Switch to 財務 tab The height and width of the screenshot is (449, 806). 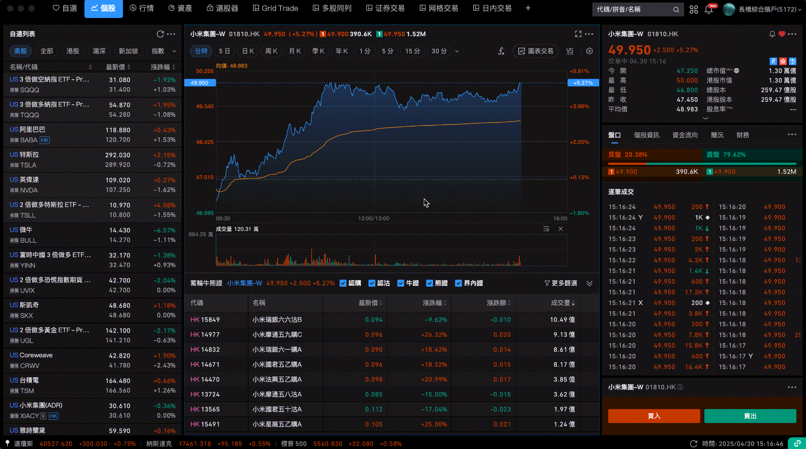pos(743,135)
